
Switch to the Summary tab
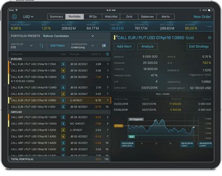click(x=56, y=17)
